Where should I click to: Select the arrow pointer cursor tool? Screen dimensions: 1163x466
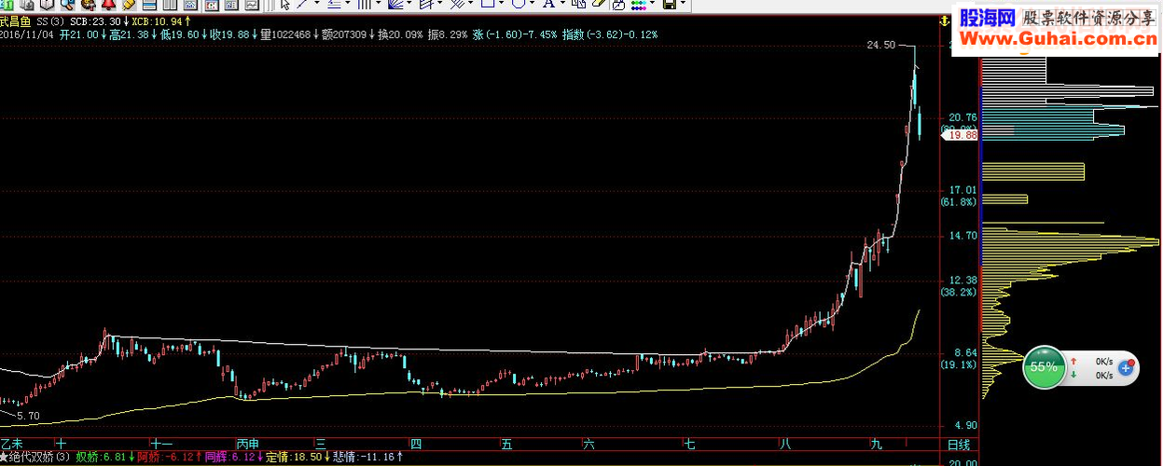284,5
